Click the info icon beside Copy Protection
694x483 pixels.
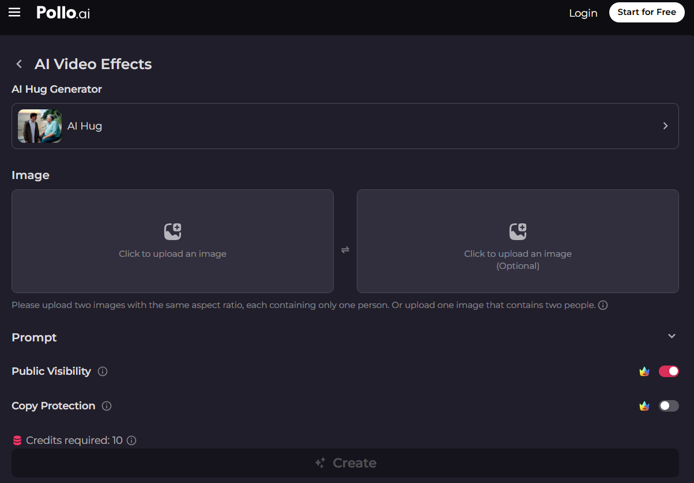point(107,406)
